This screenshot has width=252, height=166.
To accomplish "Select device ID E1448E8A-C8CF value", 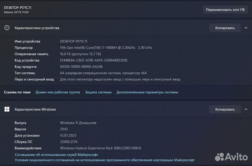I will pyautogui.click(x=94, y=60).
